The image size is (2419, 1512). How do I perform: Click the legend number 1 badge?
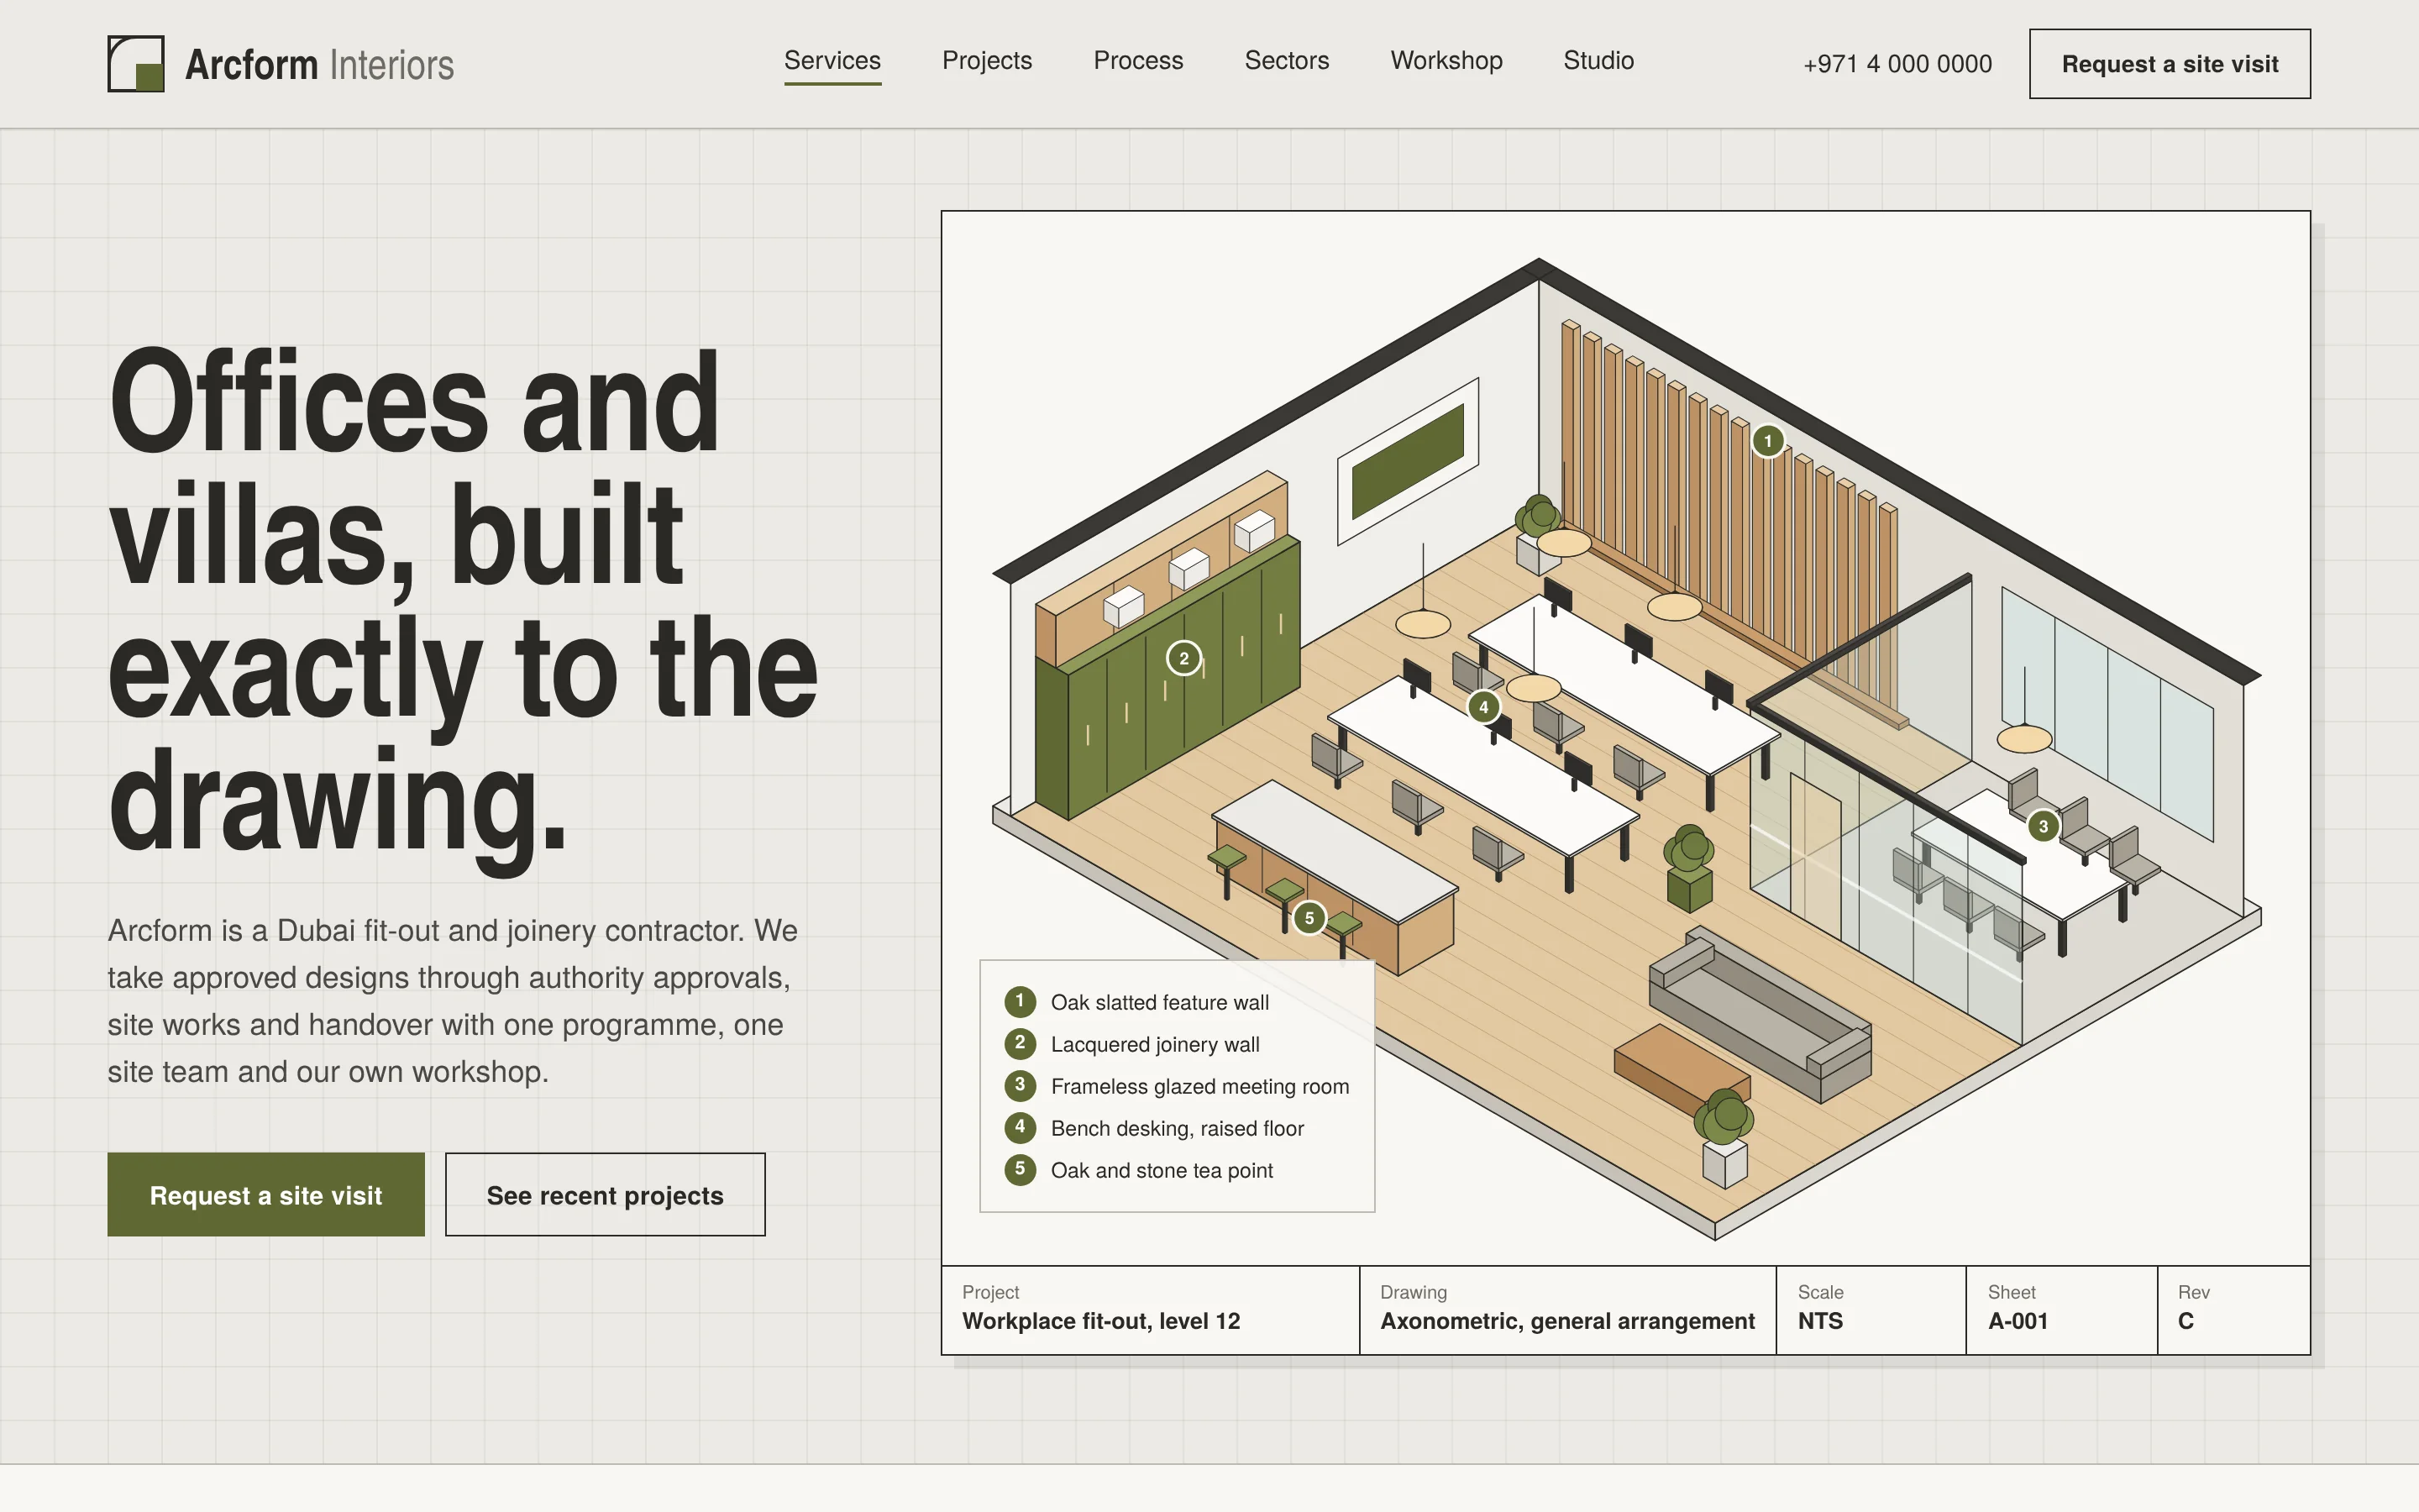(x=1020, y=1001)
